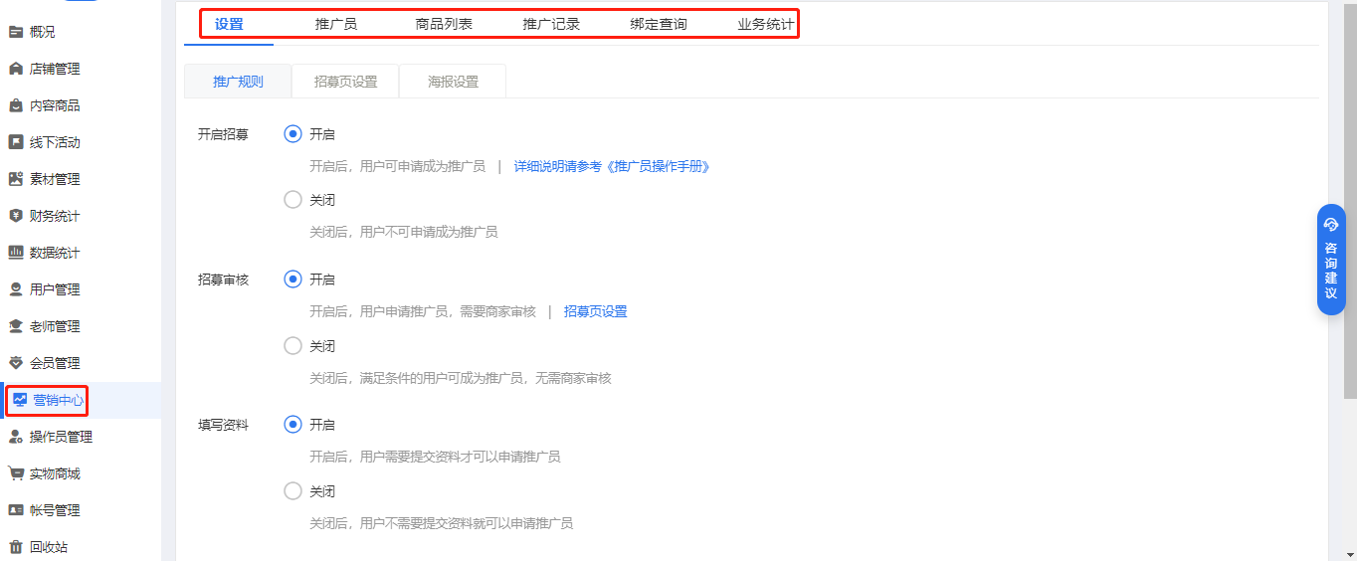This screenshot has width=1357, height=561.
Task: Open 财务统计 menu item
Action: [81, 216]
